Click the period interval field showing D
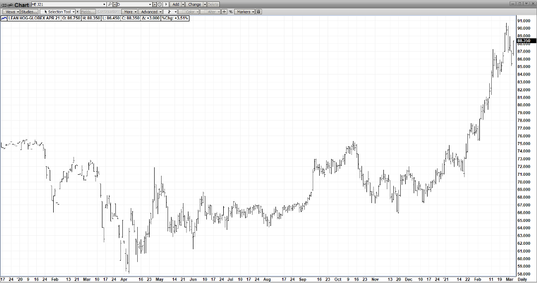The width and height of the screenshot is (537, 283). [x=133, y=4]
